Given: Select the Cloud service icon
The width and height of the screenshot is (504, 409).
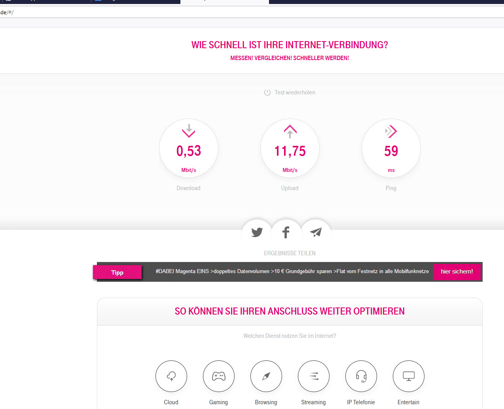Looking at the screenshot, I should pos(171,376).
